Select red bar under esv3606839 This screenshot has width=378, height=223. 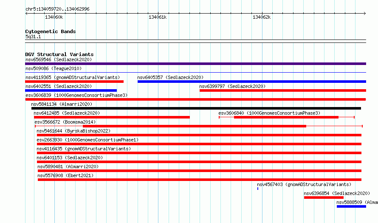[195, 99]
